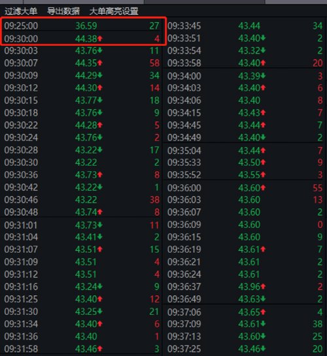Click the up arrow next to 44.35
Screen dimensions: 327x356
[x=100, y=63]
